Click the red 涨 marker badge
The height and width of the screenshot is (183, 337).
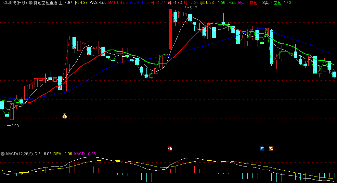[x=170, y=148]
